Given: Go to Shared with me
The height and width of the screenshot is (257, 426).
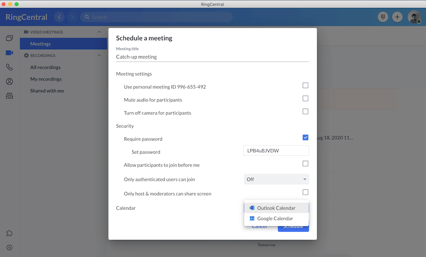Looking at the screenshot, I should [x=47, y=91].
